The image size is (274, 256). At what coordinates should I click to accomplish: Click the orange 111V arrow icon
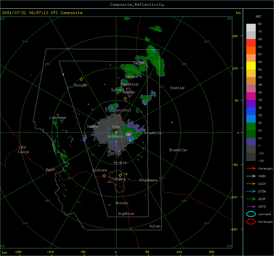(251, 184)
